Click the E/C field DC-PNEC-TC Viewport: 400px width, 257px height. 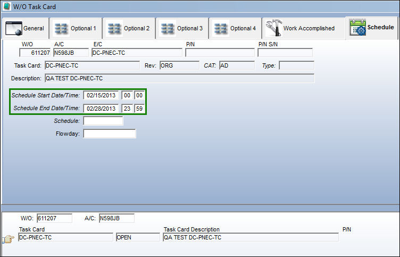(137, 53)
